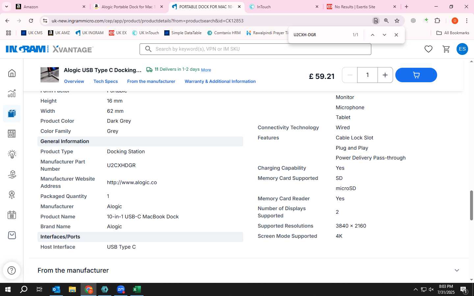The height and width of the screenshot is (296, 474).
Task: Open Chrome three-dot menu
Action: (x=466, y=21)
